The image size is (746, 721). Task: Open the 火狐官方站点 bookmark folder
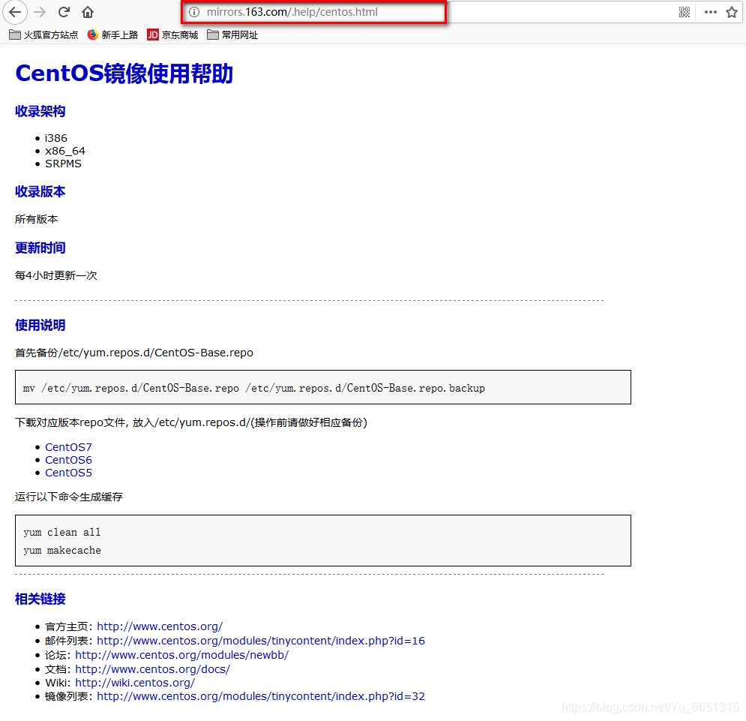tap(43, 35)
